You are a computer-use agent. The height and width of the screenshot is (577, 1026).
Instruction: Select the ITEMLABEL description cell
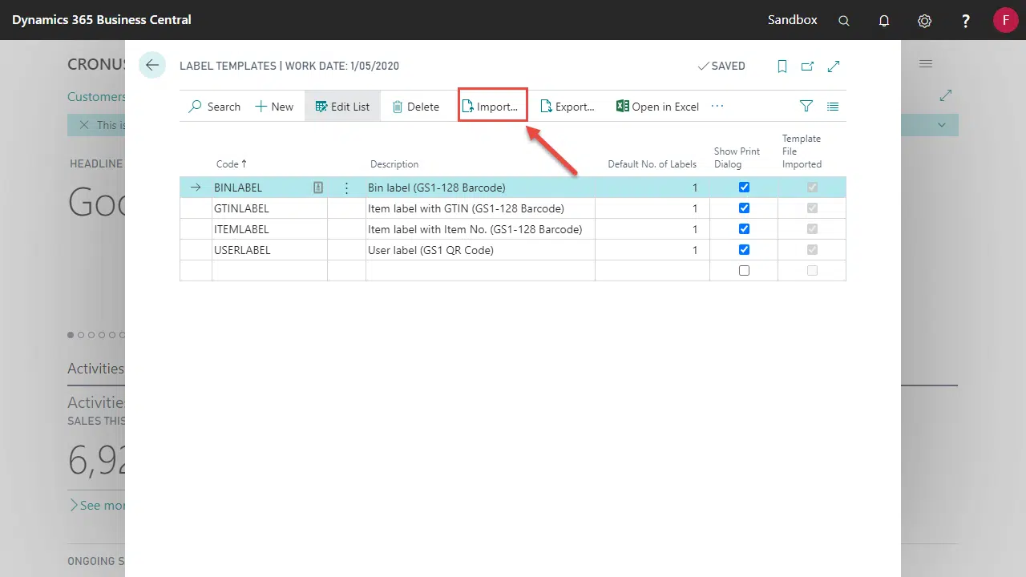point(475,229)
